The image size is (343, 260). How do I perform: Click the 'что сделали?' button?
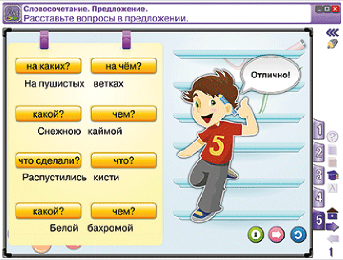point(49,160)
